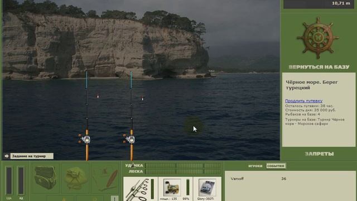Screen dimensions: 357x201
Task: Click the location title Чёрное море. Берег турецкий
Action: (312, 85)
